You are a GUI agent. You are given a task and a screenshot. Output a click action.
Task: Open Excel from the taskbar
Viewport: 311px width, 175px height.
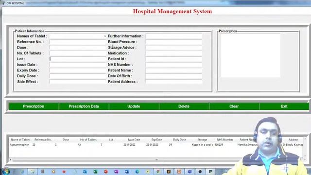click(95, 172)
